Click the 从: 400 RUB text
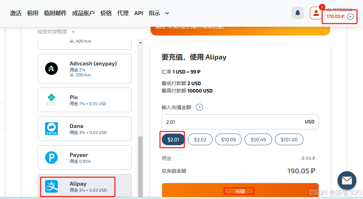363x199 pixels. click(80, 41)
